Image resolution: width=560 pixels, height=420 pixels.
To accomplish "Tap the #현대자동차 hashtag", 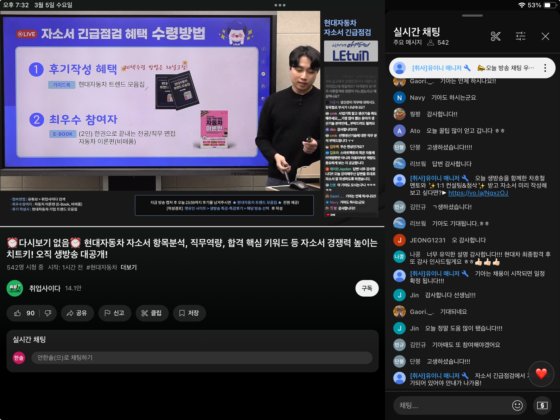I will point(102,267).
